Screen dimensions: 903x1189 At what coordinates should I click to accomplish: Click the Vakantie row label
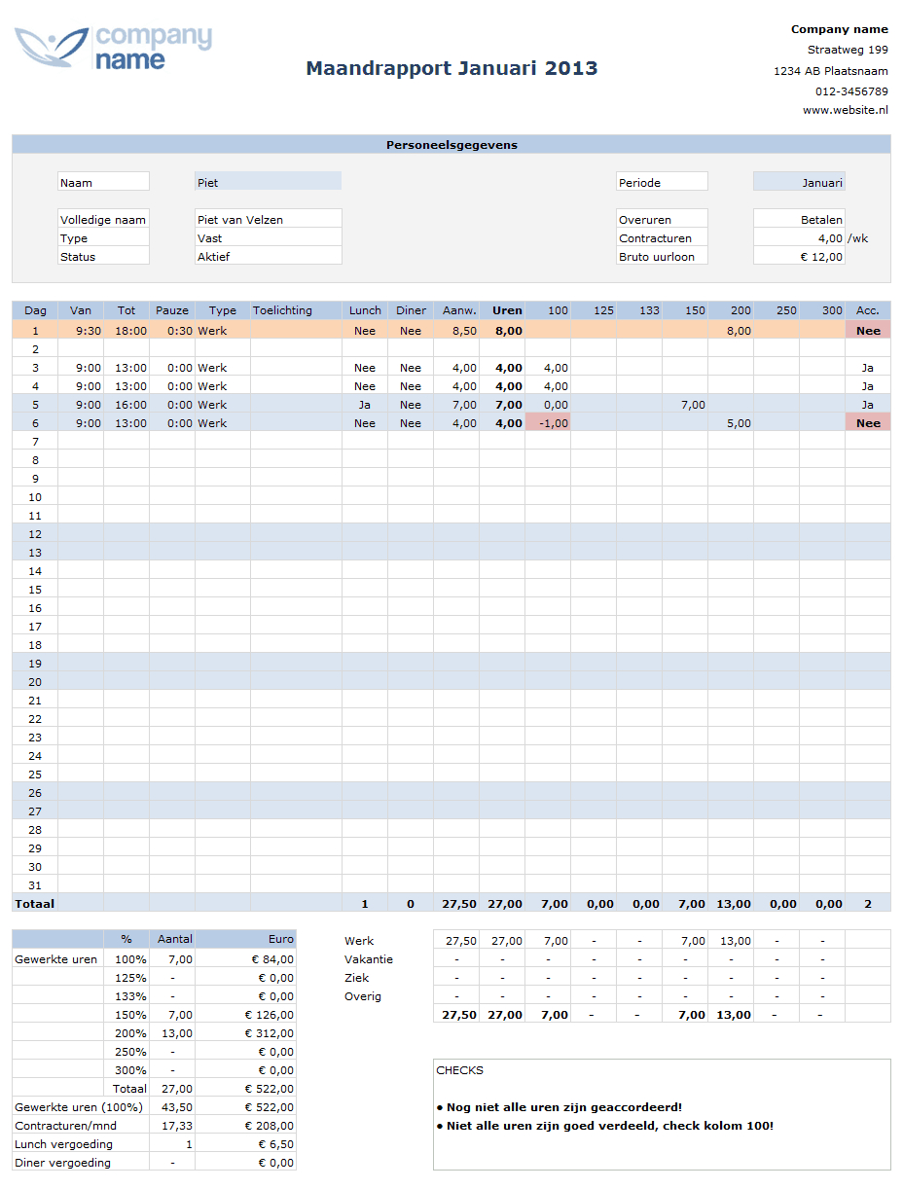click(x=369, y=958)
